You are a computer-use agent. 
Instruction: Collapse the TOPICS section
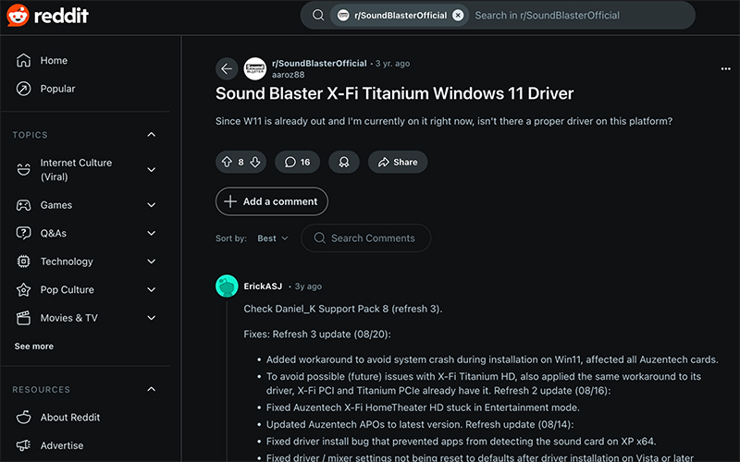(x=151, y=135)
